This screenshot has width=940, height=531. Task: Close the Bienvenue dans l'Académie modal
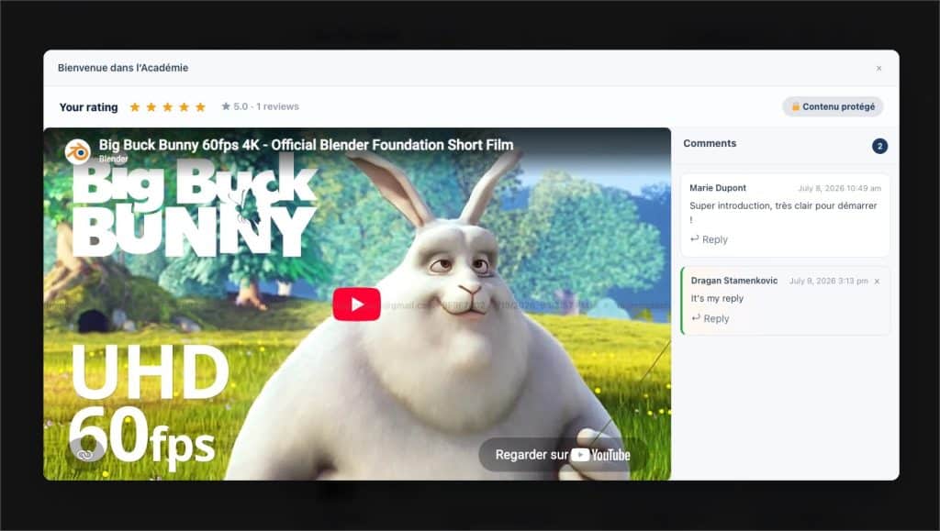(x=878, y=68)
